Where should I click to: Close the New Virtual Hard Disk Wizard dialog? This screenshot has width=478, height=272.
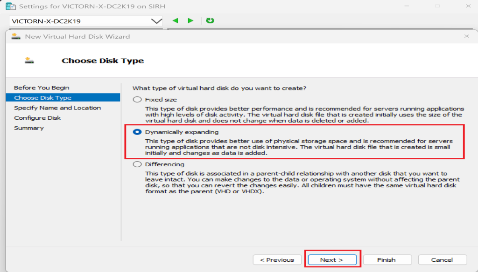point(466,36)
